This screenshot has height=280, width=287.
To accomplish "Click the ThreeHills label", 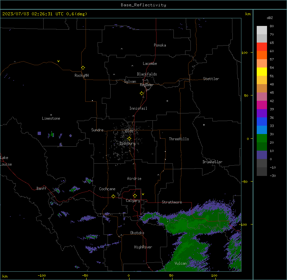I will (179, 139).
